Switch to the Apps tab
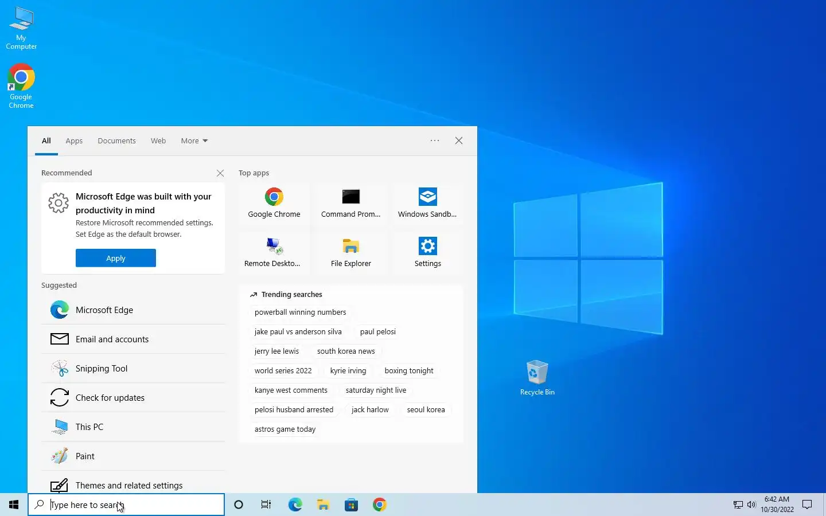This screenshot has width=826, height=516. tap(74, 140)
